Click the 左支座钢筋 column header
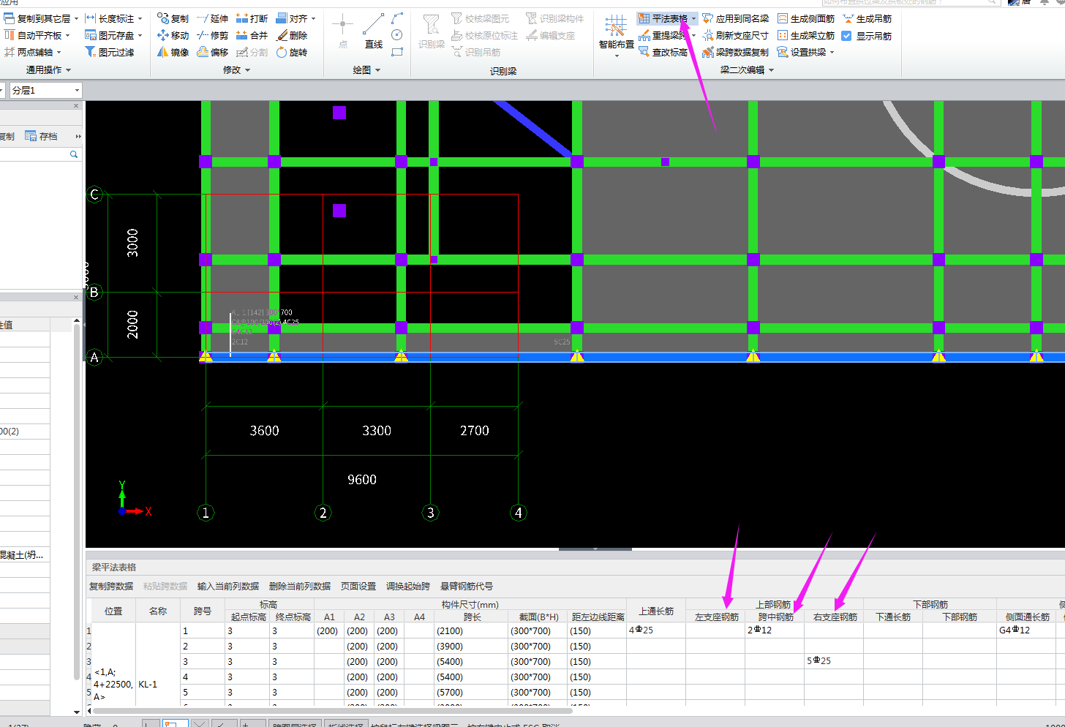 coord(716,617)
